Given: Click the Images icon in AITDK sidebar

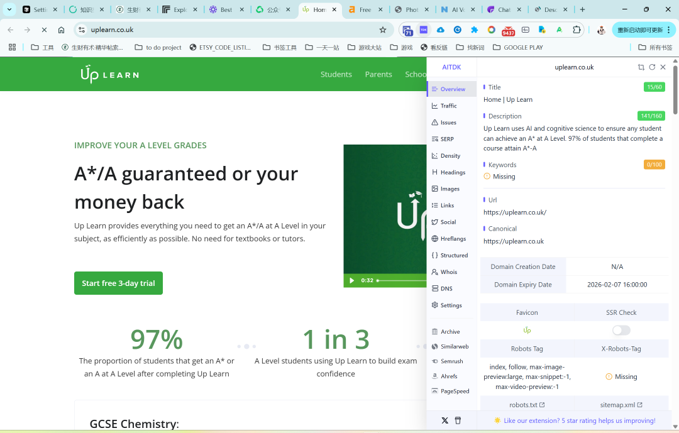Looking at the screenshot, I should click(x=435, y=189).
